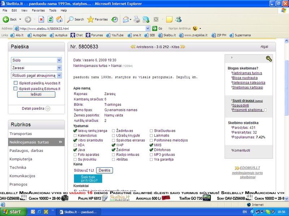This screenshot has height=216, width=289.
Task: Click Internet Explorer quick launch icon
Action: coord(39,212)
